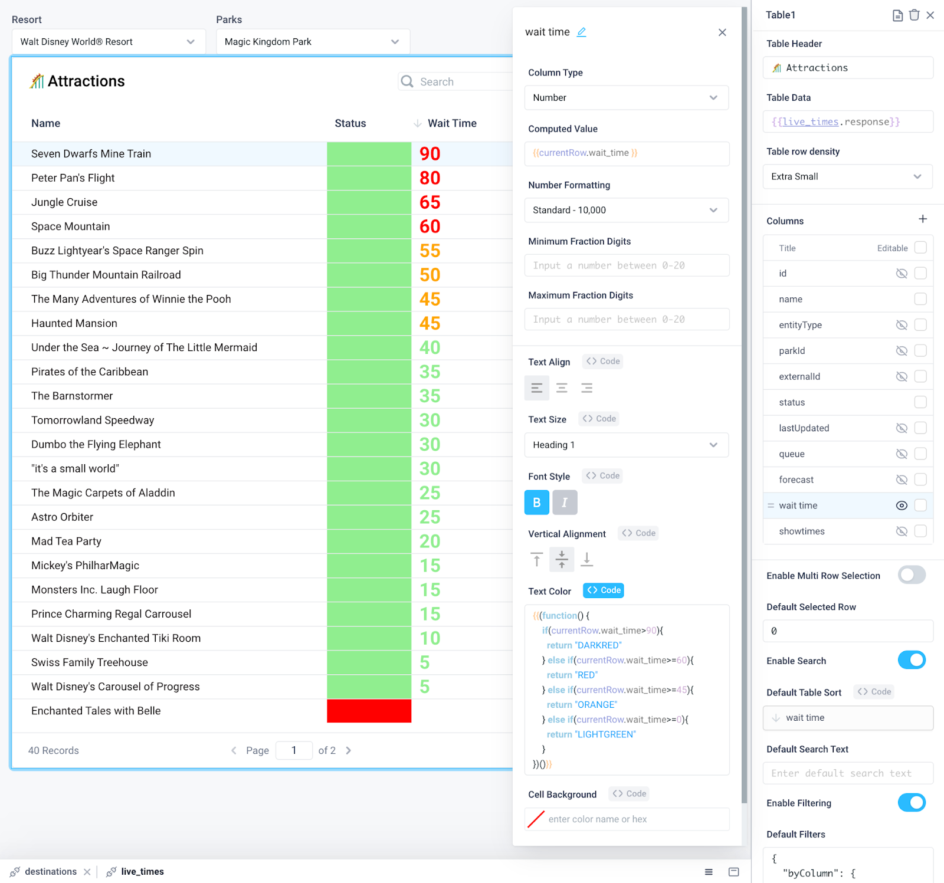The image size is (944, 883).
Task: Open the Column Type dropdown
Action: (626, 97)
